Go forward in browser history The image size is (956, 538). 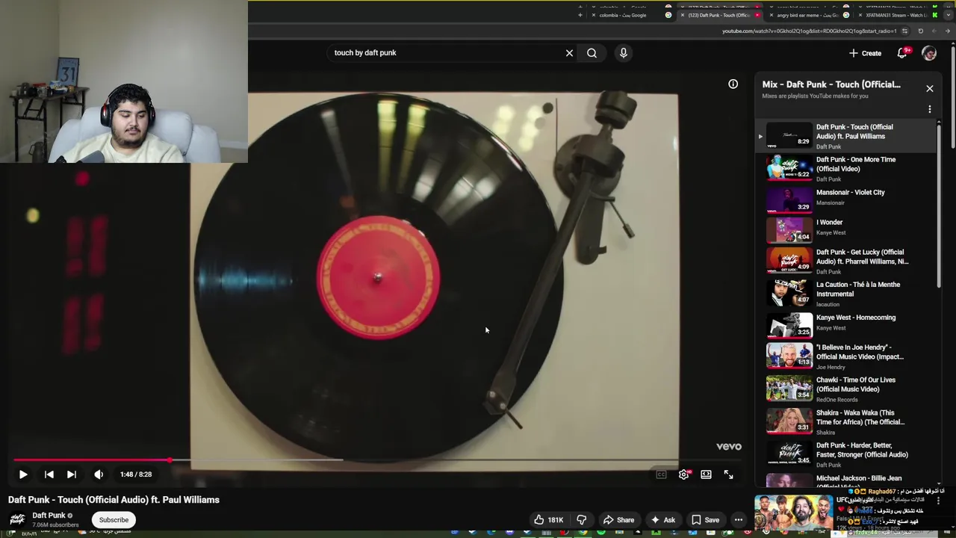(934, 31)
